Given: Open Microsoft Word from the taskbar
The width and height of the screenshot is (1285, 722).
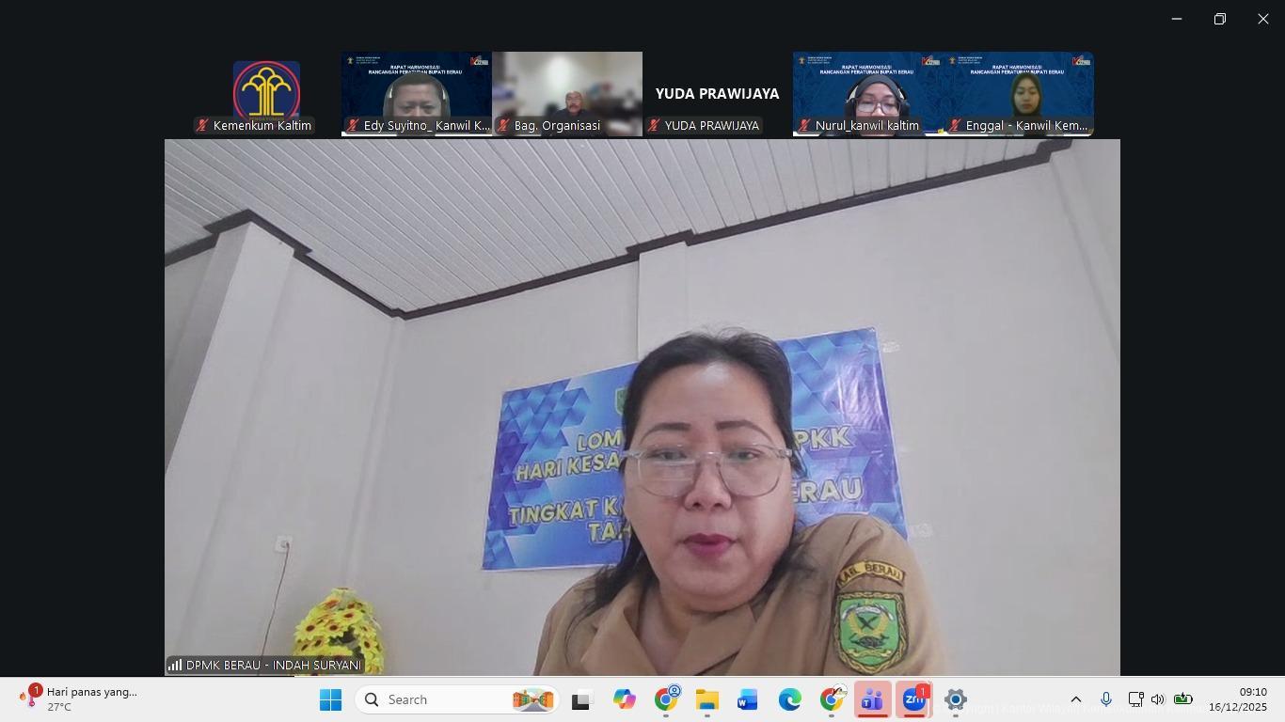Looking at the screenshot, I should [x=748, y=699].
